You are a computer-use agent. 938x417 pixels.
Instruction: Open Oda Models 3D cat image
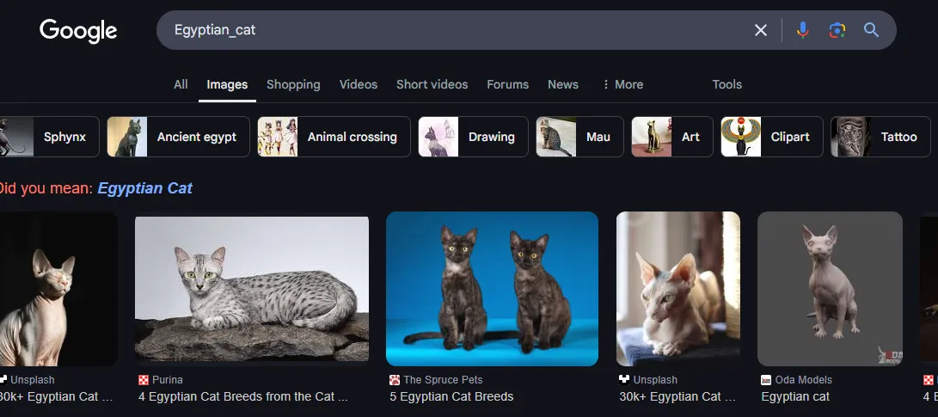[x=830, y=288]
